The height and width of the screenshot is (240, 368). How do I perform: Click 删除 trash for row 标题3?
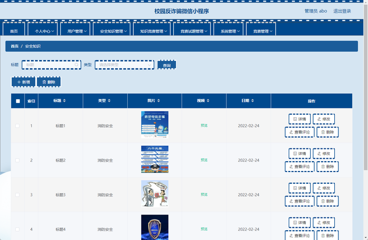(x=328, y=201)
